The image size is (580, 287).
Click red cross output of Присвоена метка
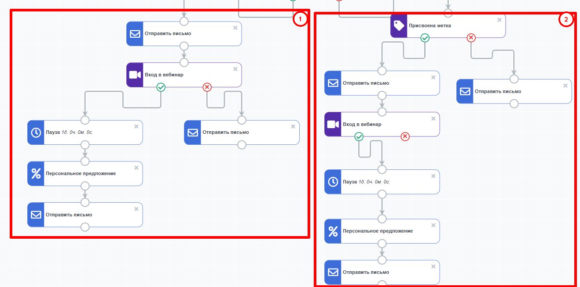coord(471,38)
